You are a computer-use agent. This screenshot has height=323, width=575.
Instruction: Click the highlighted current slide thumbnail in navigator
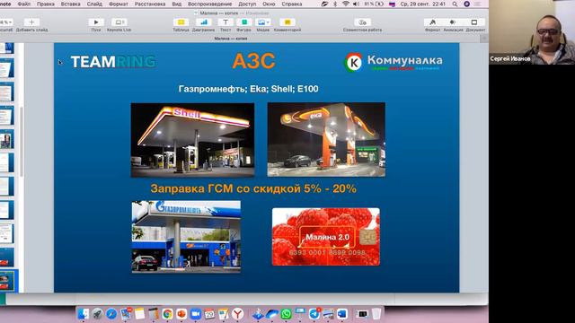(x=7, y=281)
